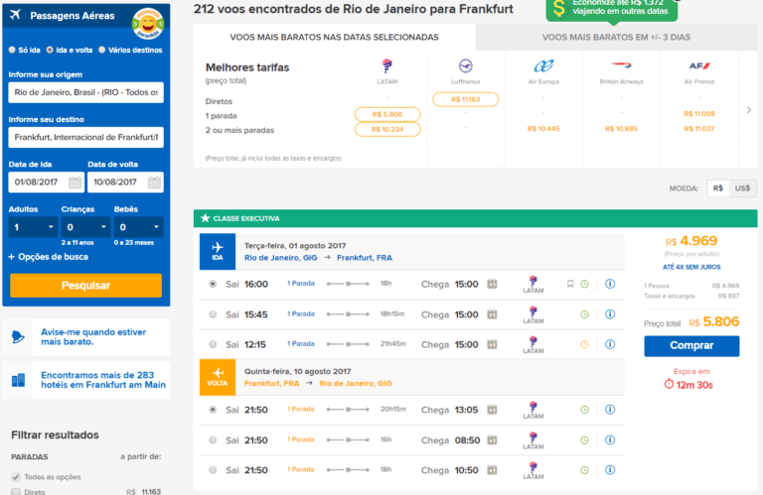
Task: Click the Comprar button
Action: [691, 346]
